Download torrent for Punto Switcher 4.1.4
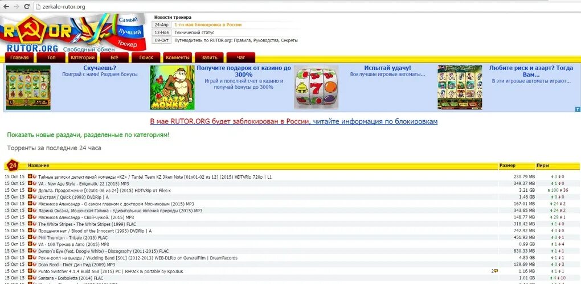 point(30,271)
